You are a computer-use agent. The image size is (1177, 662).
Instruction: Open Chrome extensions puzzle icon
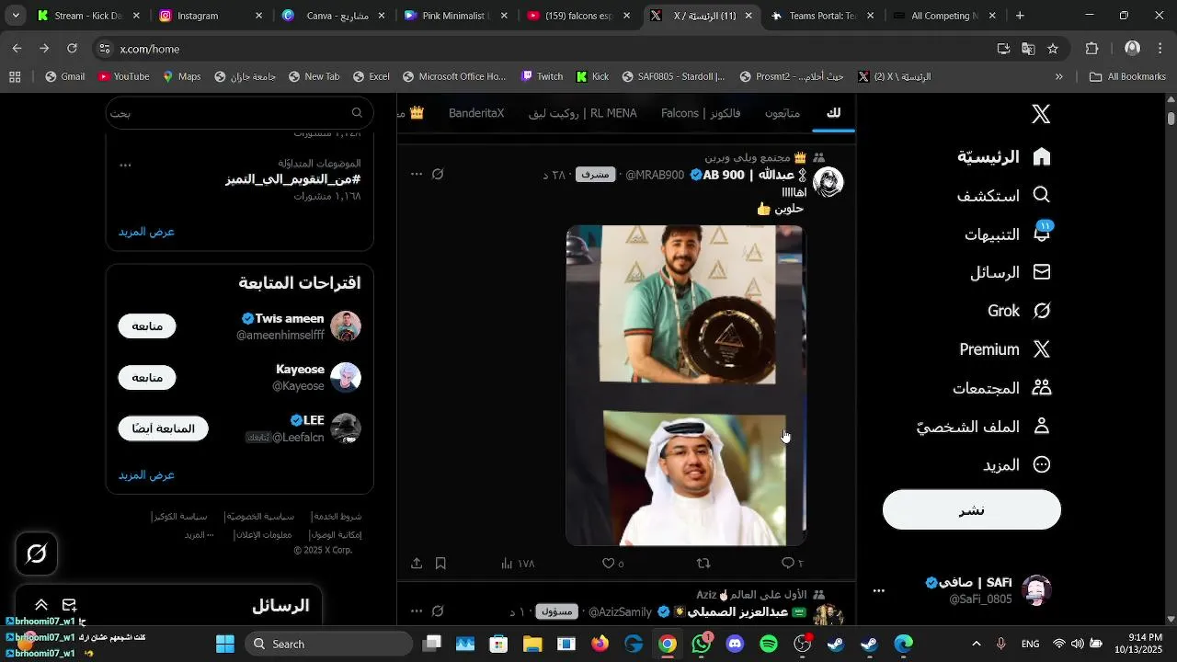click(1092, 49)
